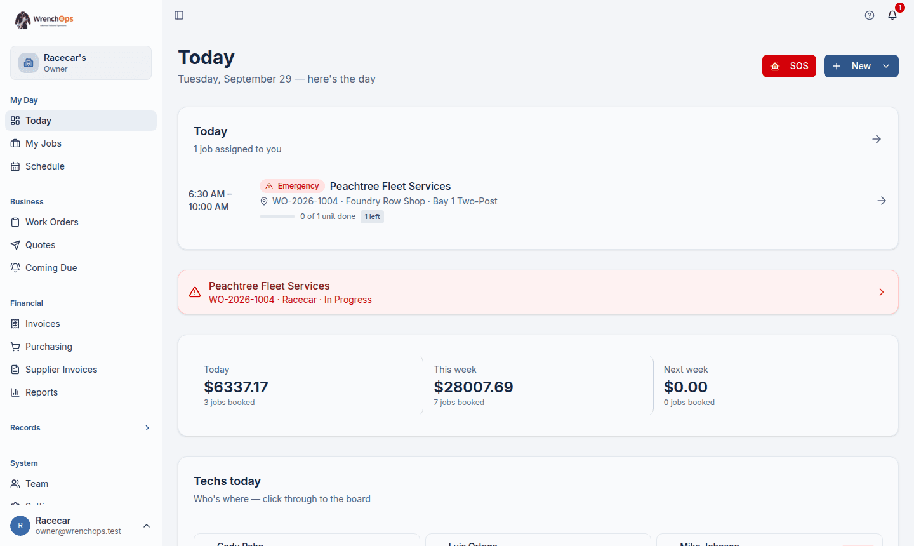The width and height of the screenshot is (914, 546).
Task: Open the New button dropdown arrow
Action: (886, 66)
